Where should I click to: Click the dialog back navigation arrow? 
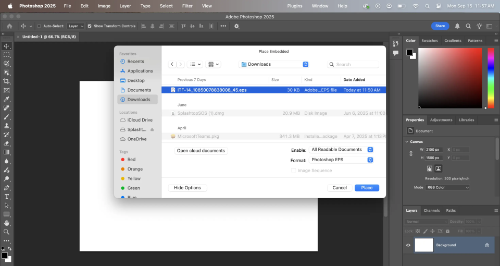click(x=172, y=64)
